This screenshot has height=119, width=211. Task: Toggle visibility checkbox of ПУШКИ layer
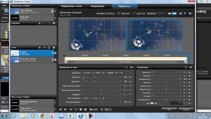pyautogui.click(x=55, y=53)
